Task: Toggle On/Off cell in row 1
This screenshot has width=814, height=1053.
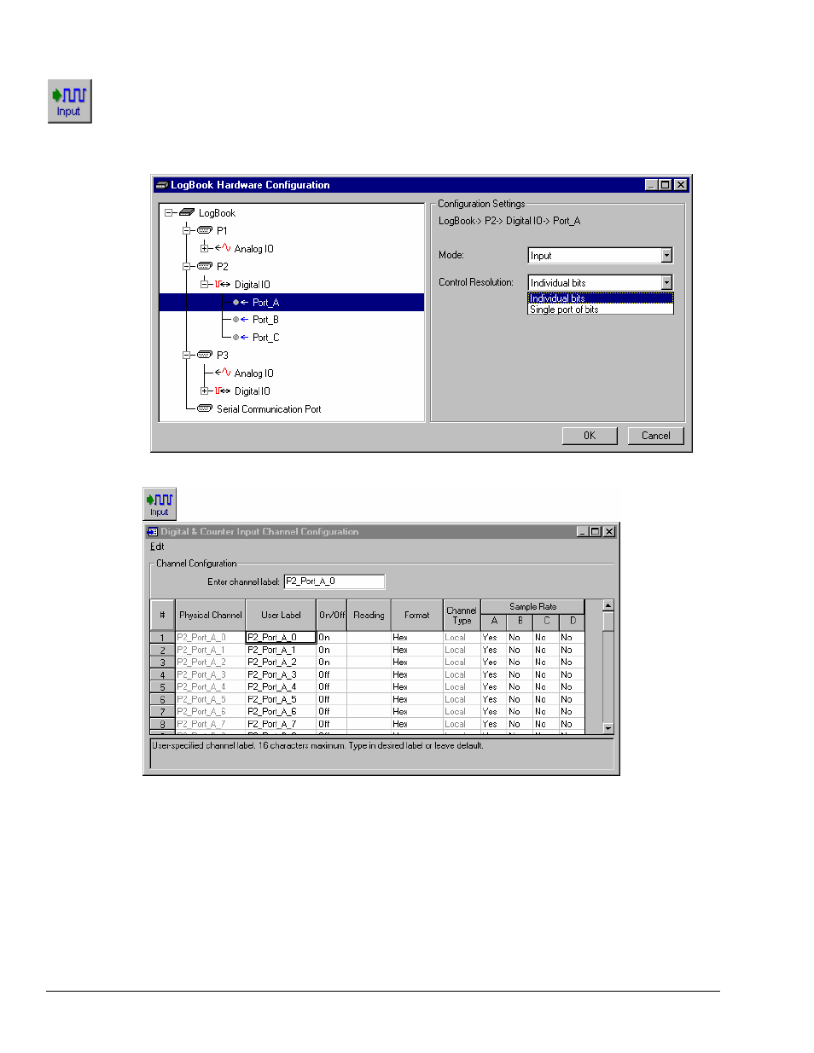Action: 332,637
